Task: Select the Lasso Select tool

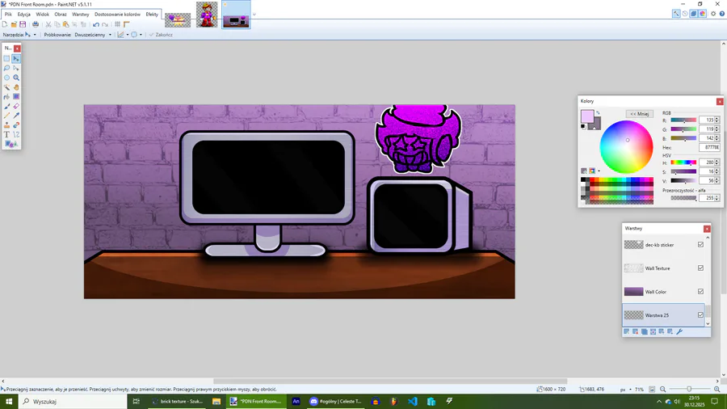Action: point(6,68)
